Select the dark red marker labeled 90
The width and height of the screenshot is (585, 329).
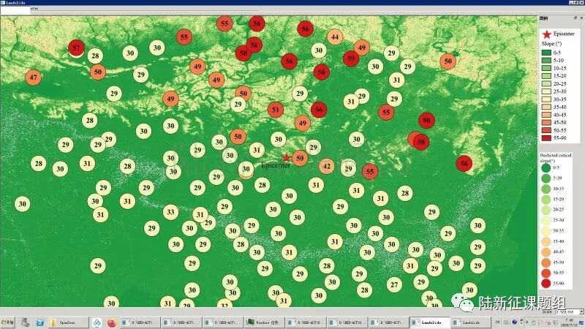(x=427, y=121)
